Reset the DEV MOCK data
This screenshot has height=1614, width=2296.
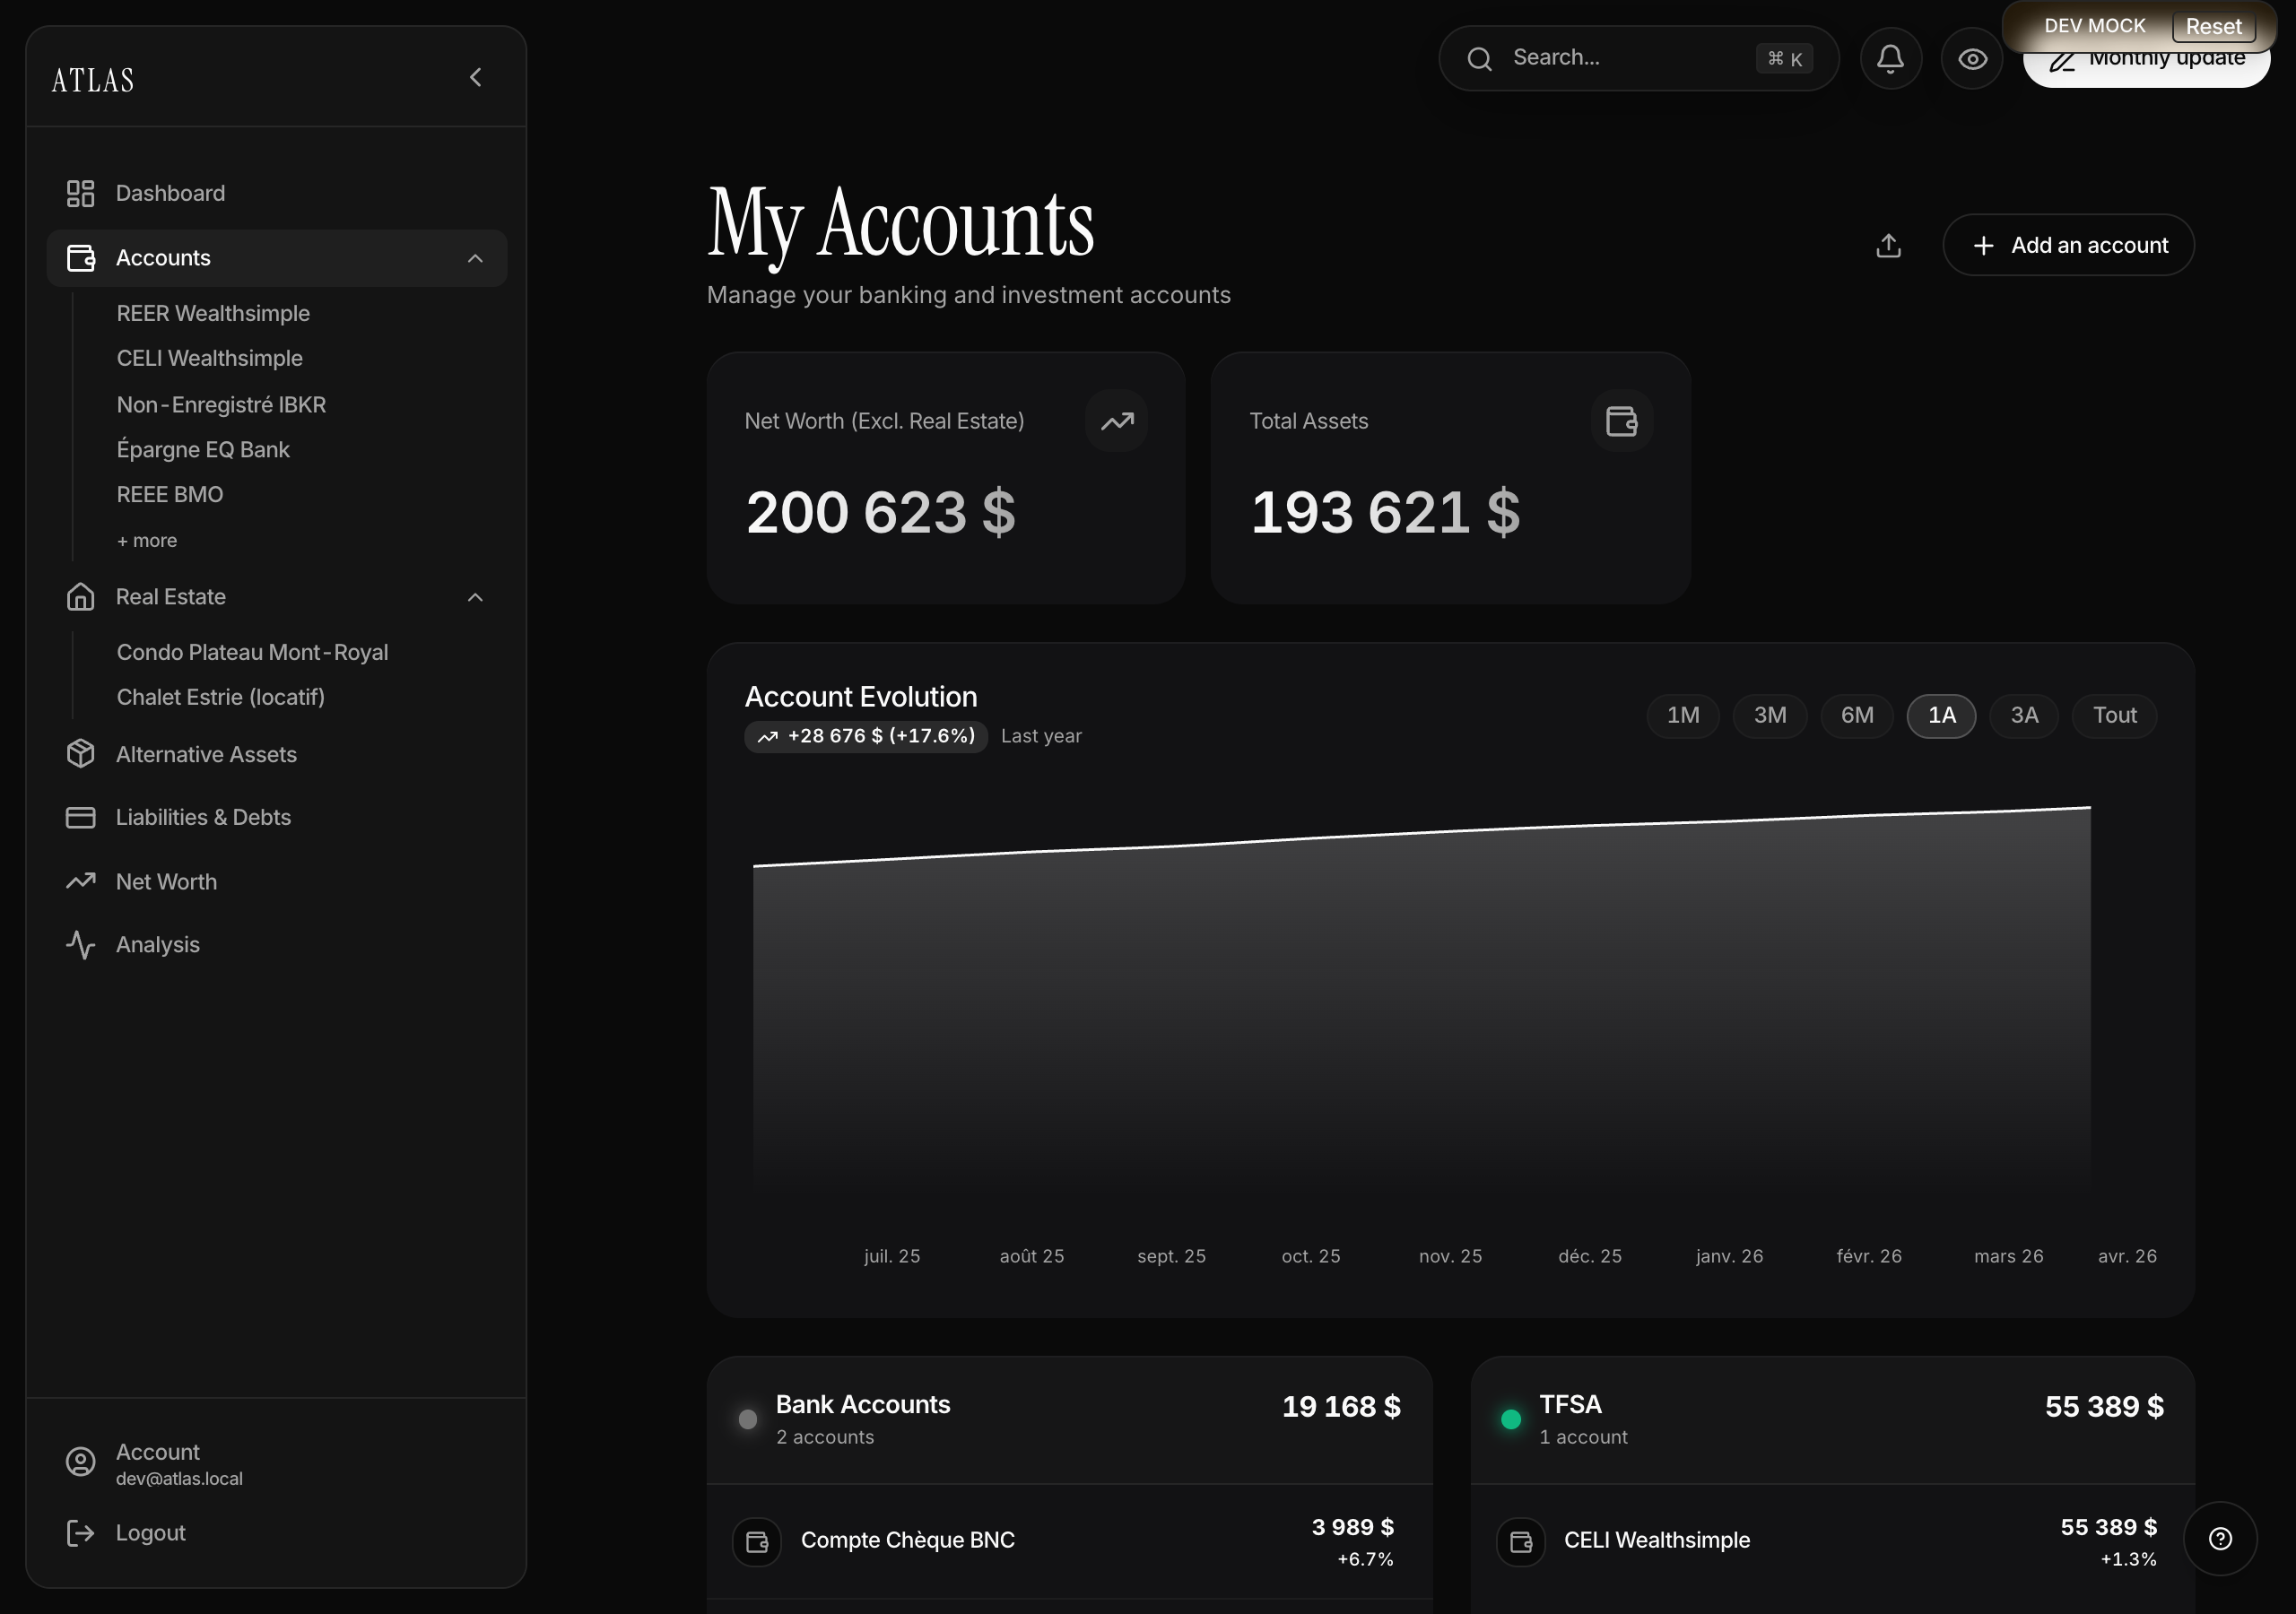(2213, 26)
